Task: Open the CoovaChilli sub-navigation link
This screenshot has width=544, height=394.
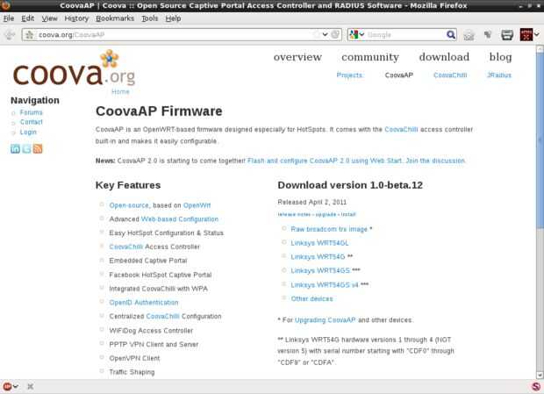Action: coord(450,75)
